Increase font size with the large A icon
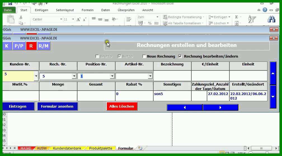The width and height of the screenshot is (282, 156). coord(78,19)
